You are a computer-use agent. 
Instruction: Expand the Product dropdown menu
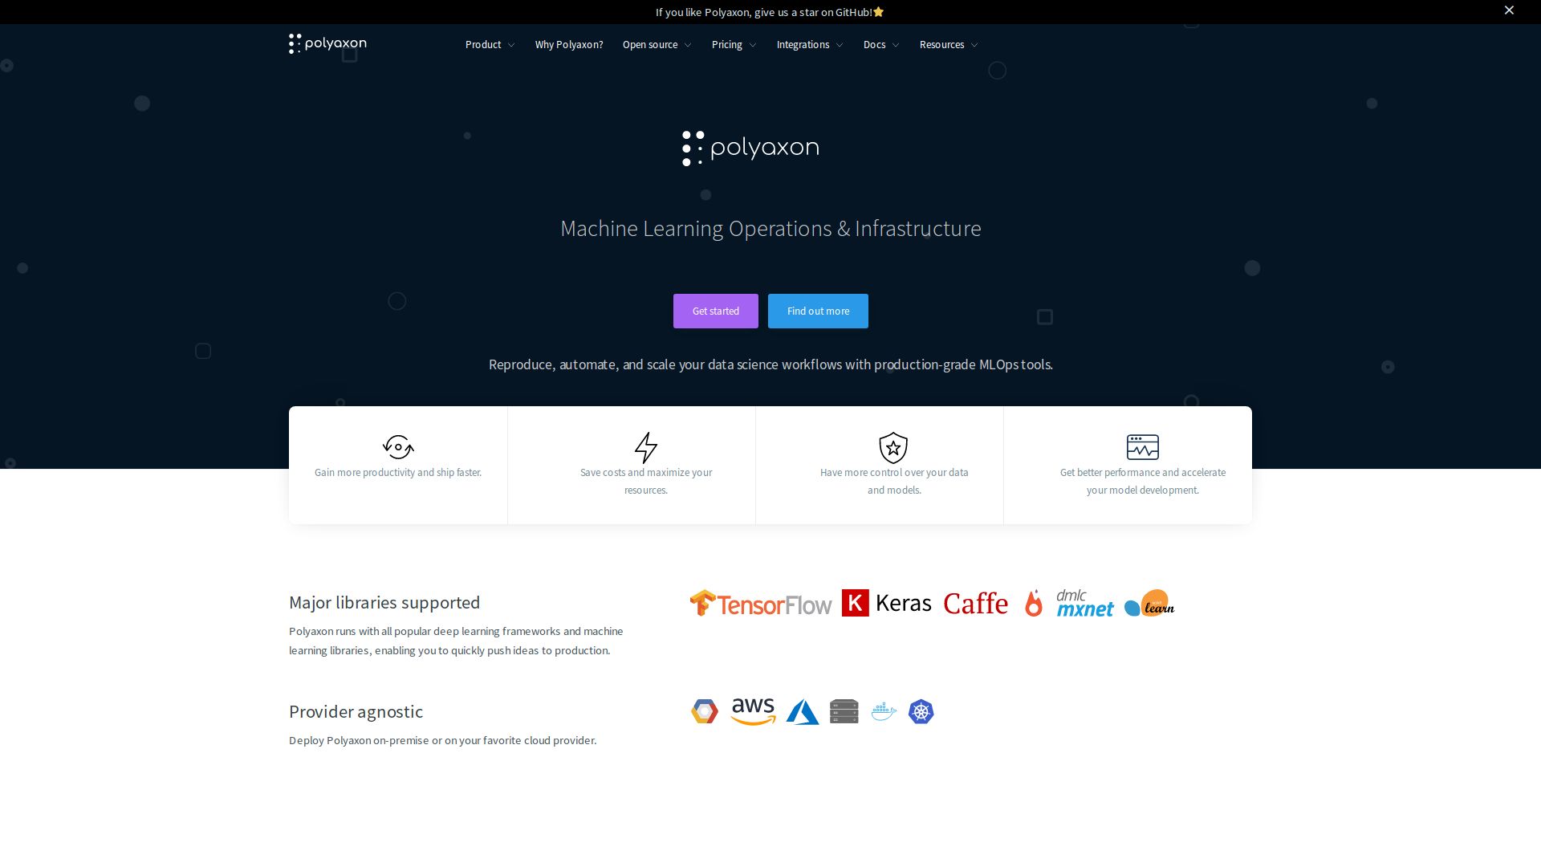(489, 45)
